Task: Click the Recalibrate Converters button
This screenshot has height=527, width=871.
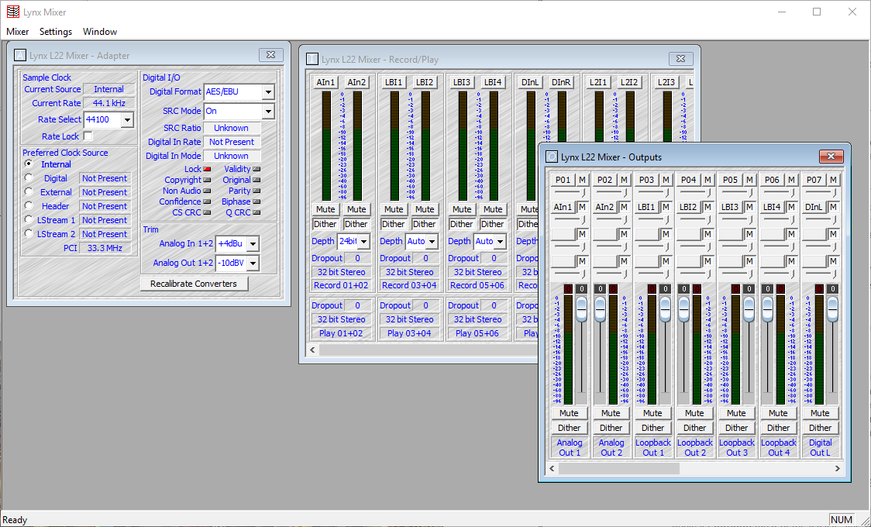Action: 194,283
